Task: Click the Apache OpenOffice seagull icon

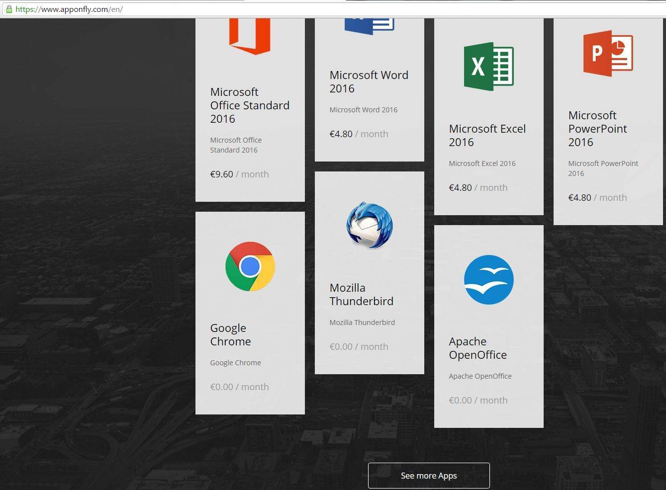Action: pos(489,280)
